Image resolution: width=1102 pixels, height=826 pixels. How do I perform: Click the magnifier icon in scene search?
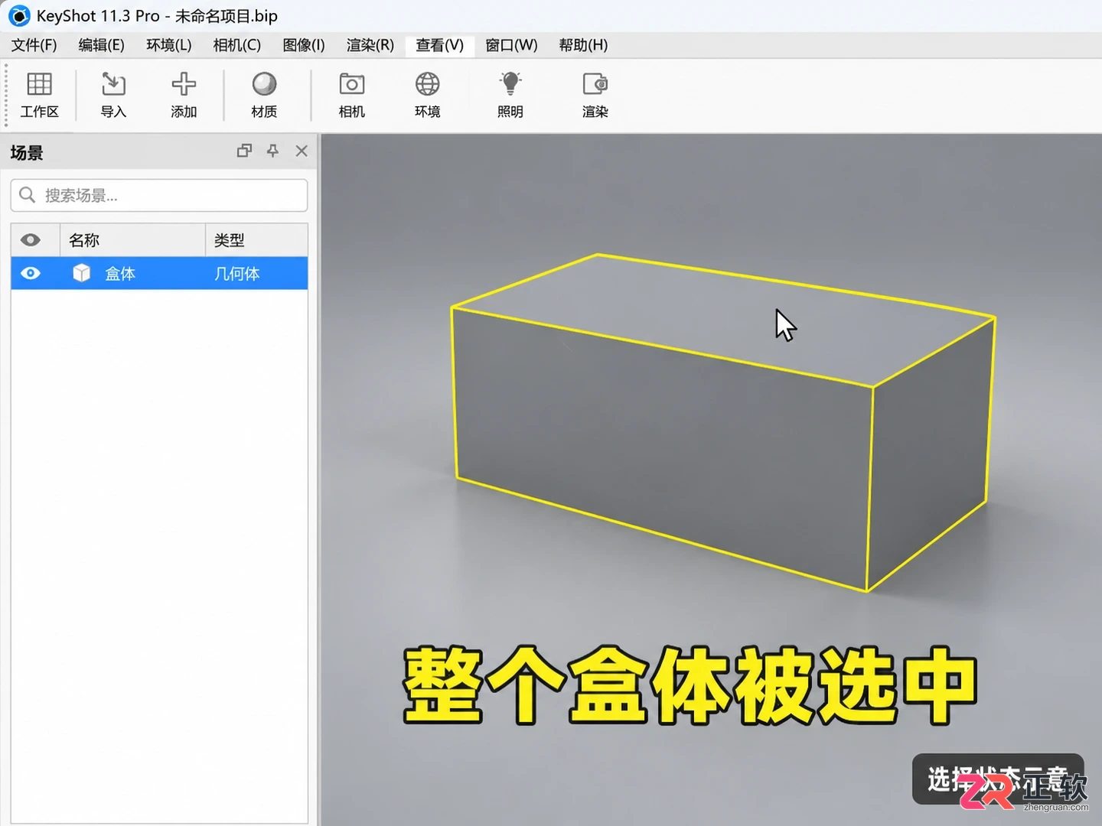click(28, 195)
